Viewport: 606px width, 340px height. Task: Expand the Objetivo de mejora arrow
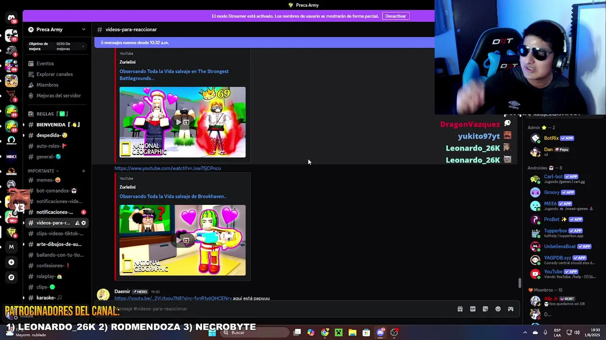(x=83, y=46)
